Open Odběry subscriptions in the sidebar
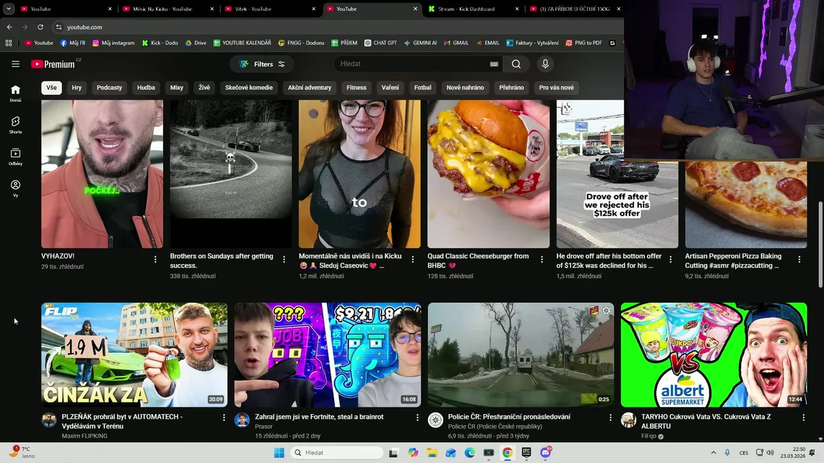This screenshot has width=824, height=463. click(x=15, y=156)
